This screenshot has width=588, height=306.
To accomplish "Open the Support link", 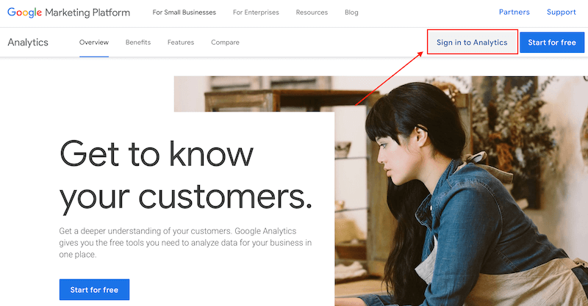I will pos(562,12).
